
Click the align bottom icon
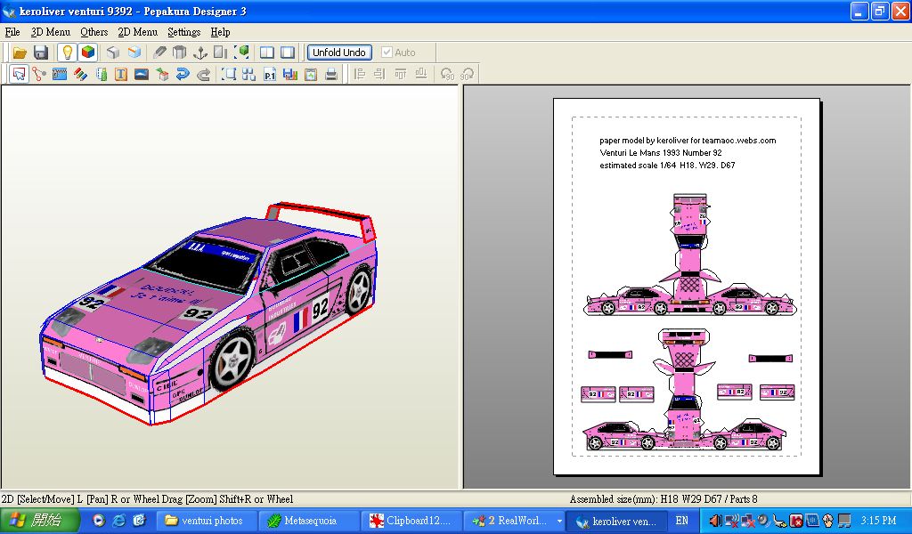(421, 75)
